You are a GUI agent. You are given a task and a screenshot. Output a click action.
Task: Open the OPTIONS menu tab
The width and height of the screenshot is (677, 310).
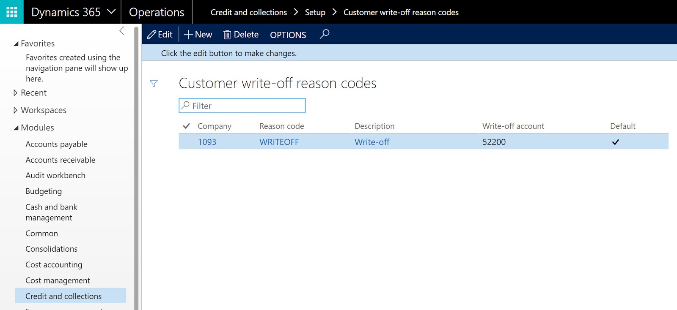coord(288,35)
